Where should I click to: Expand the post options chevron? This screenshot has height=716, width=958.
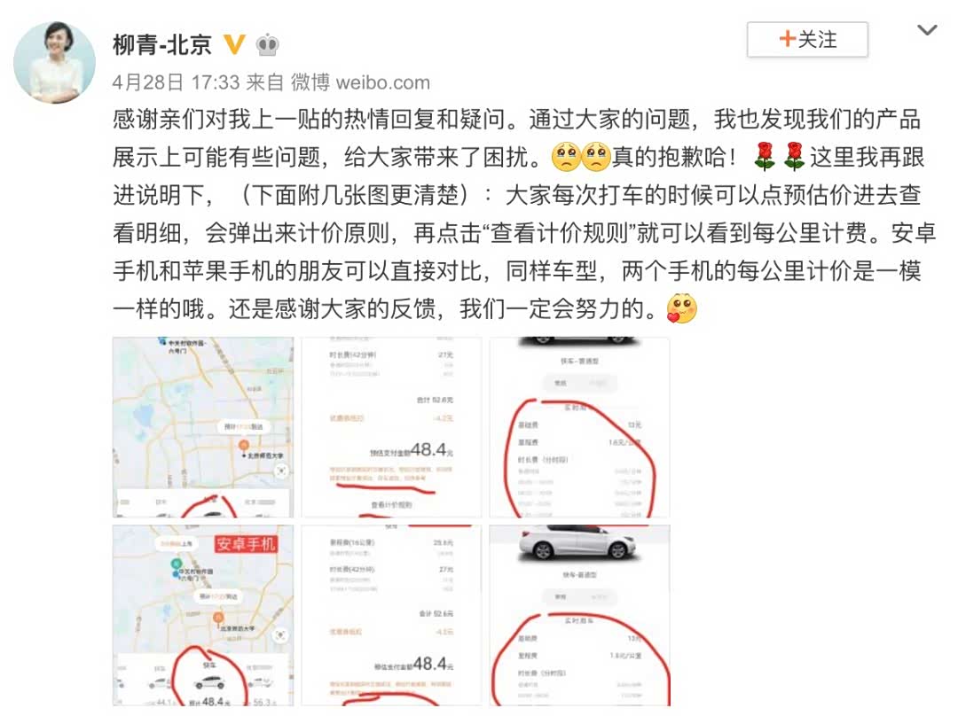927,30
